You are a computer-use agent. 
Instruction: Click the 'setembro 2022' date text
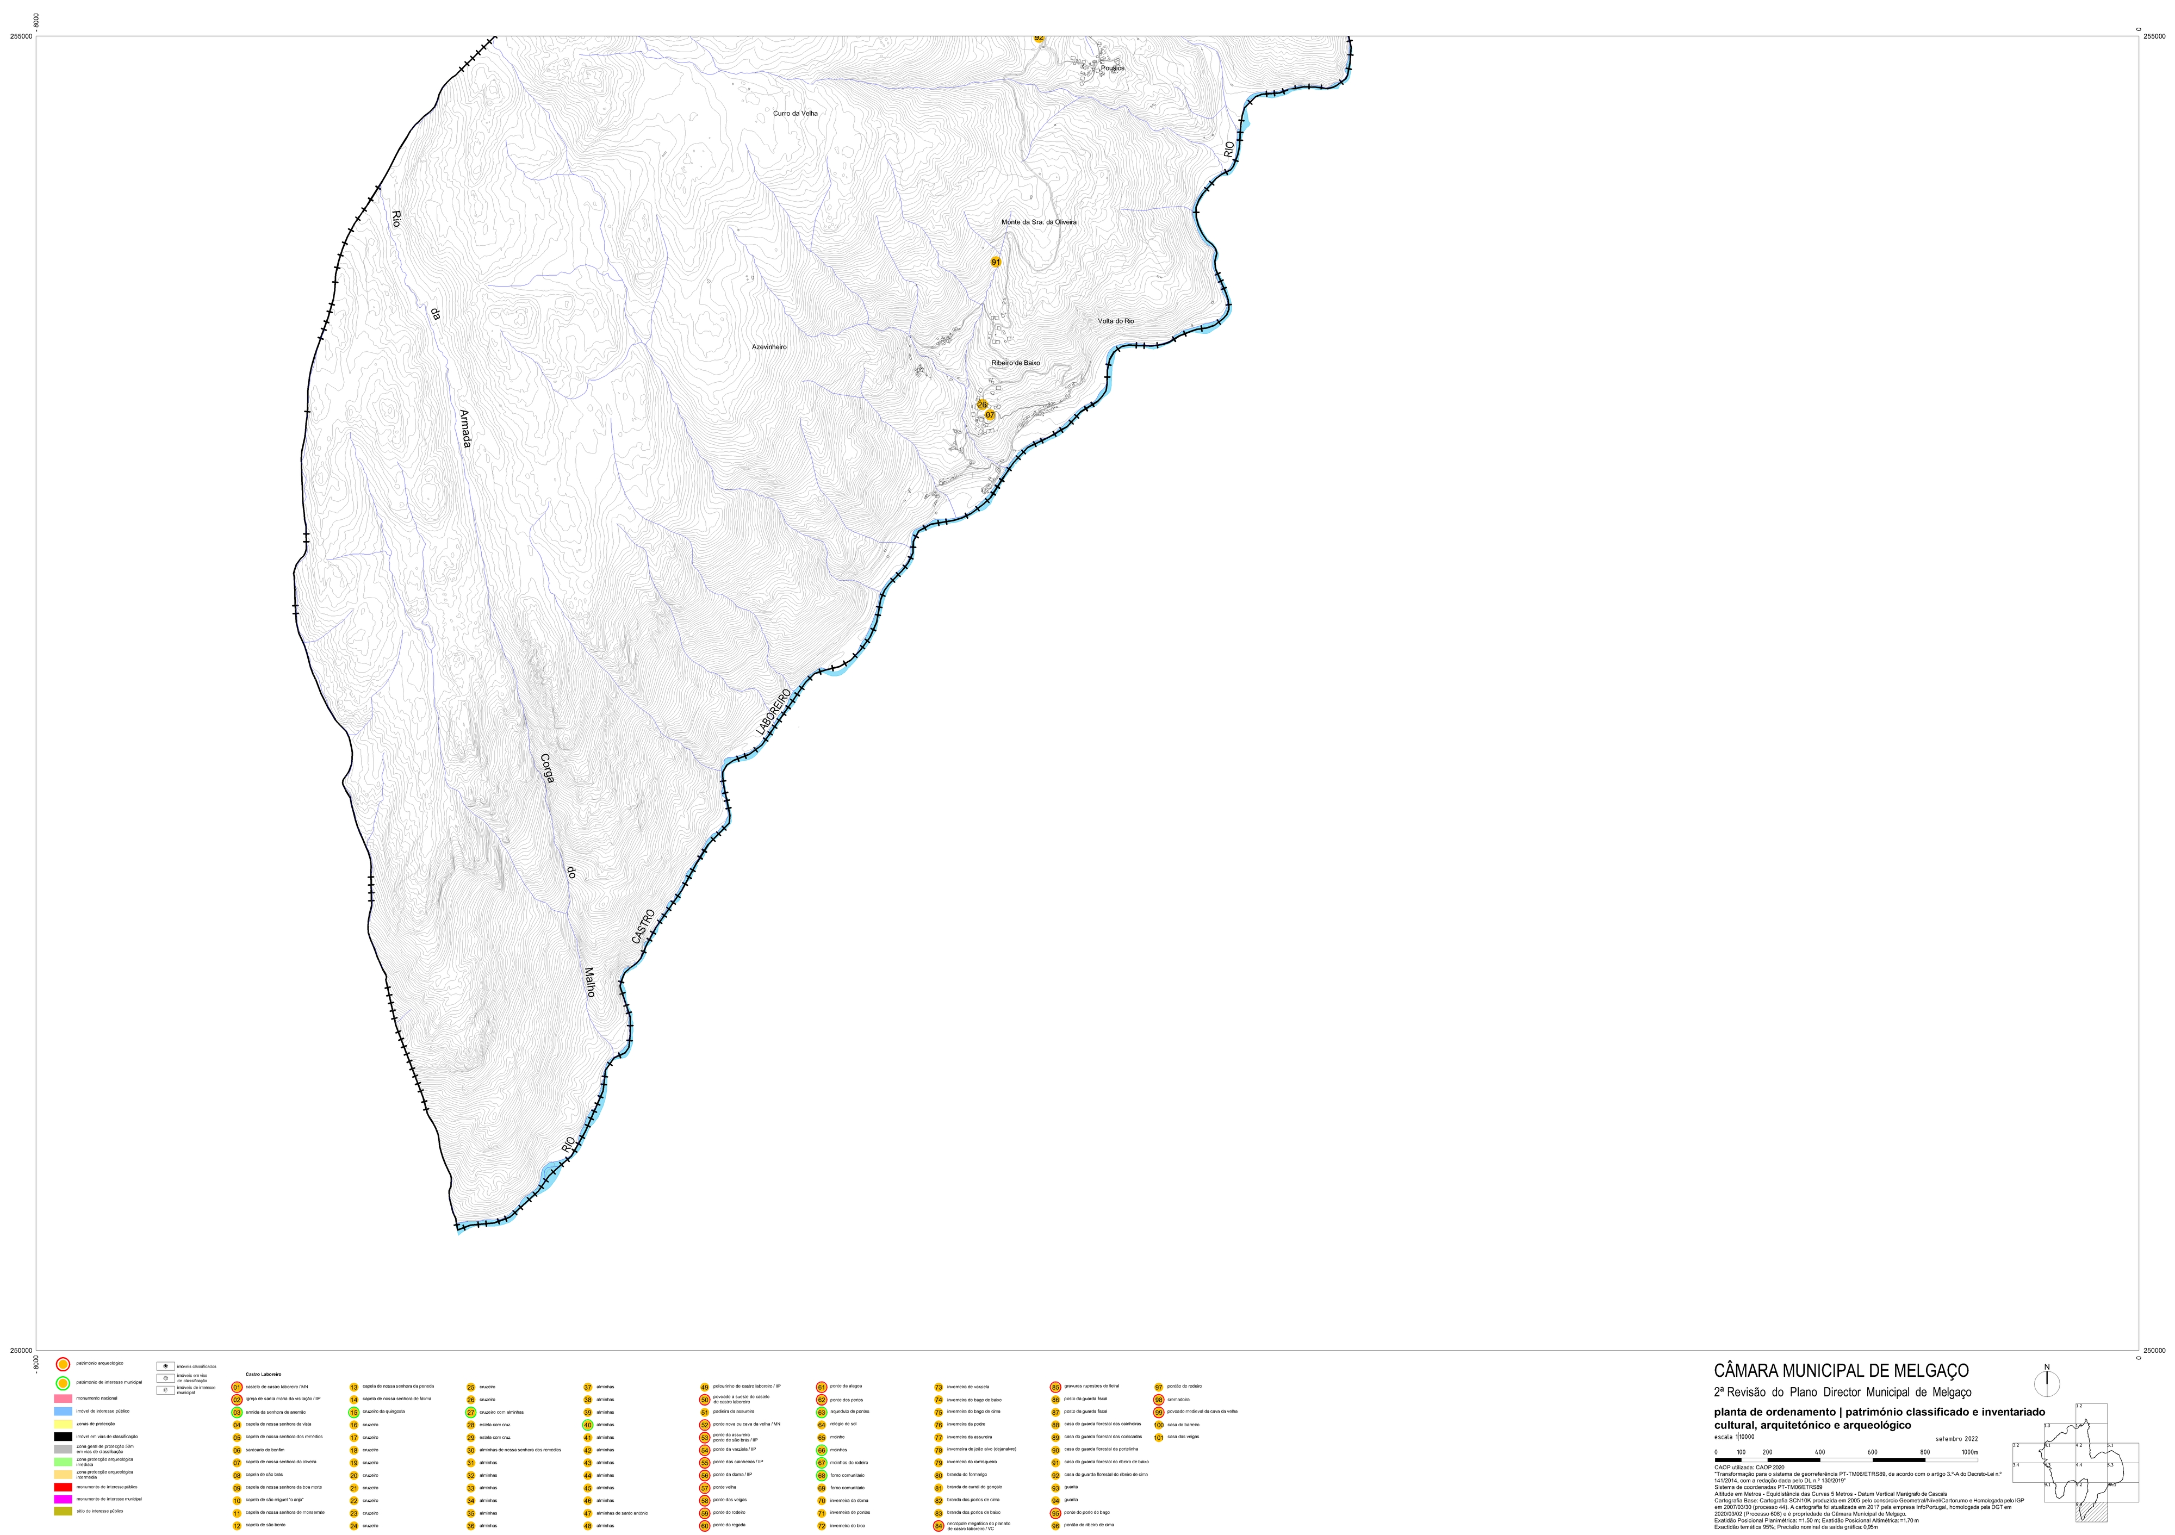1956,1439
